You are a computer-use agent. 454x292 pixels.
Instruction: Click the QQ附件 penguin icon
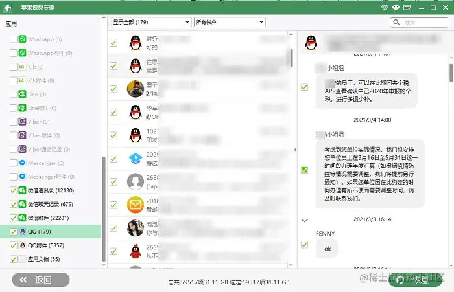(x=22, y=245)
